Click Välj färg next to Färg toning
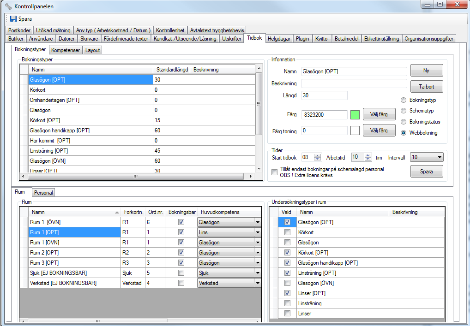This screenshot has width=470, height=326. [x=379, y=130]
